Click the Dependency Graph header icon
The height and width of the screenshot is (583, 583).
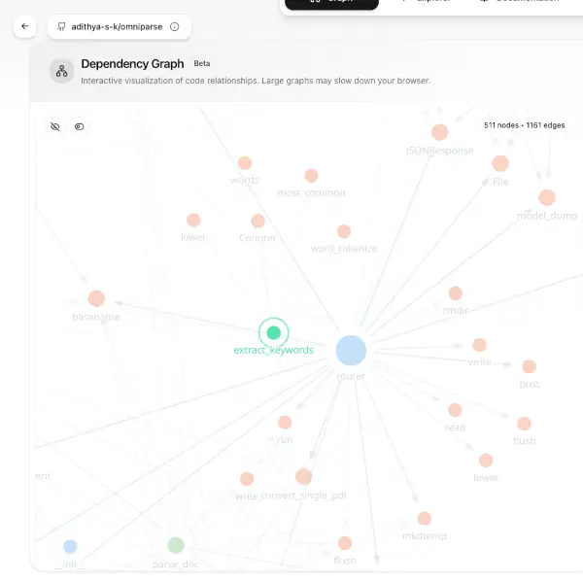[62, 70]
